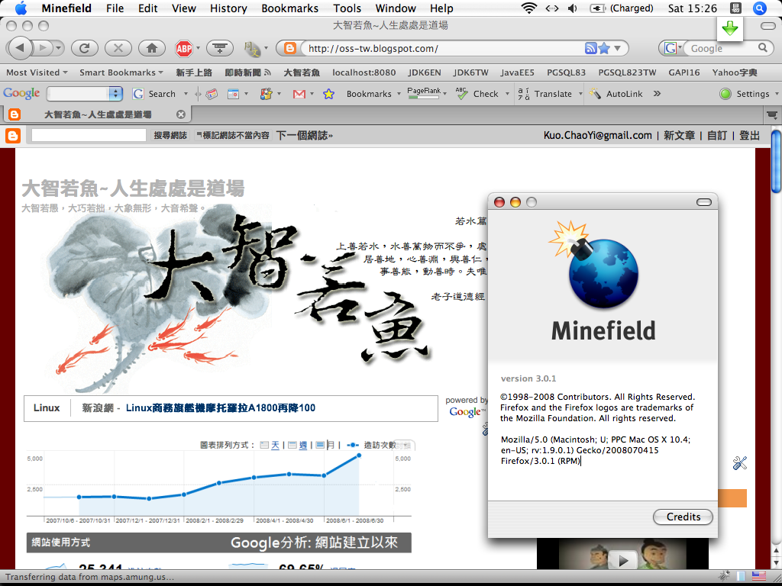Expand the Most Visited bookmarks folder
Screen dimensions: 782x586
tap(37, 72)
